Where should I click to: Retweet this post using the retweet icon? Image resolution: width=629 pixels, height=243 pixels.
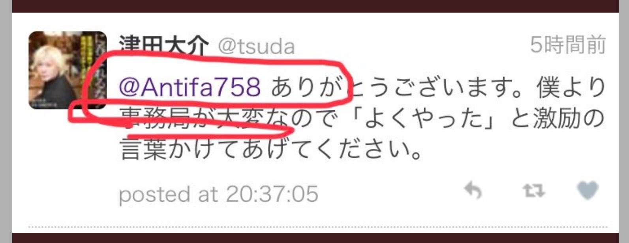point(534,191)
